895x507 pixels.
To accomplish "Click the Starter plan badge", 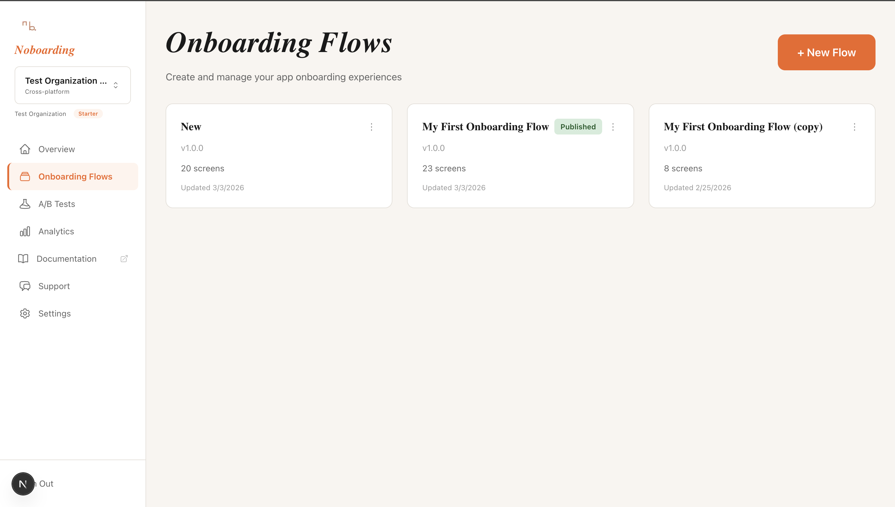I will pos(88,114).
